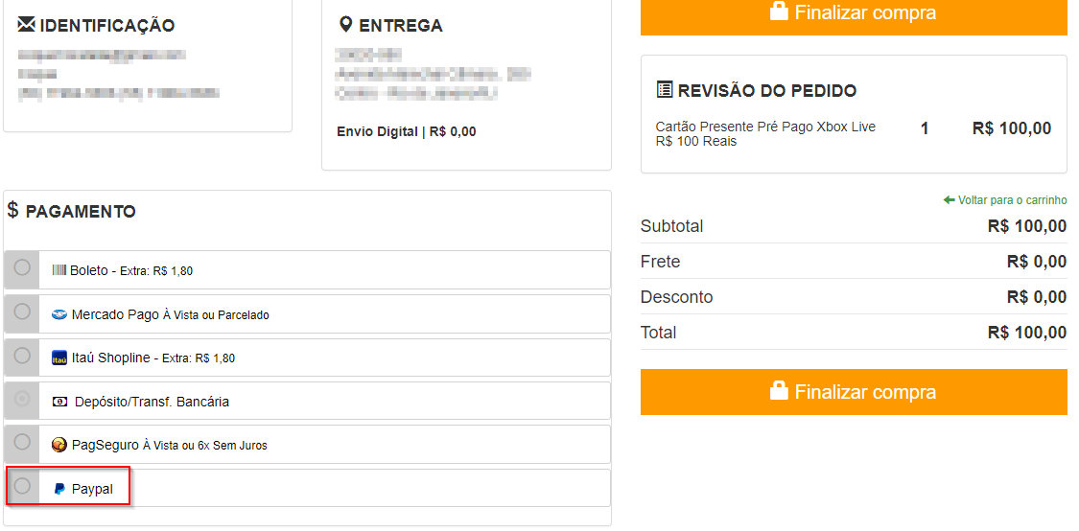1079x531 pixels.
Task: Choose the Itaú Shopline radio option
Action: (22, 356)
